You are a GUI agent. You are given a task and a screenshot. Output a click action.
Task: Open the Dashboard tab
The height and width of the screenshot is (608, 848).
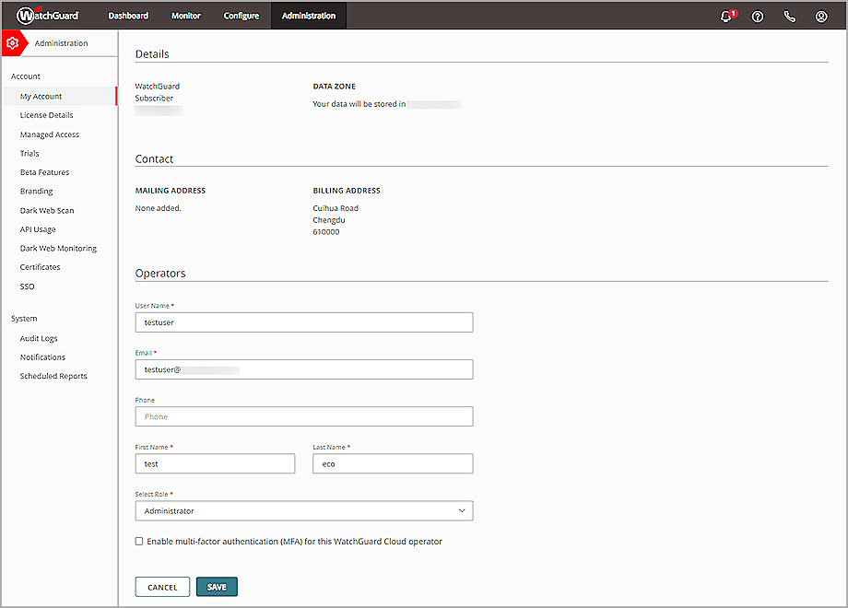pos(127,16)
